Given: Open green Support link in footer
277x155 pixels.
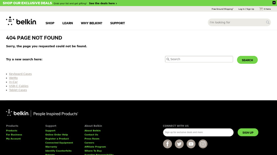Looking at the screenshot, I should (50, 131).
